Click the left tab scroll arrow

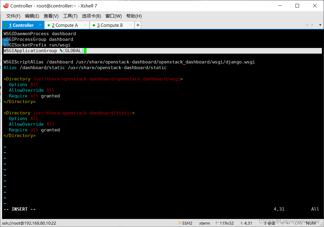pyautogui.click(x=308, y=25)
